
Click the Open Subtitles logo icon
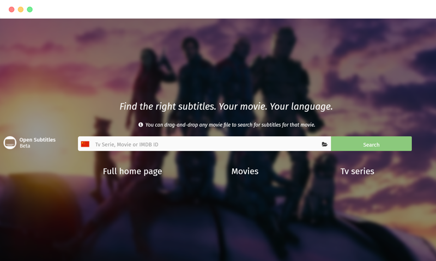pos(10,143)
